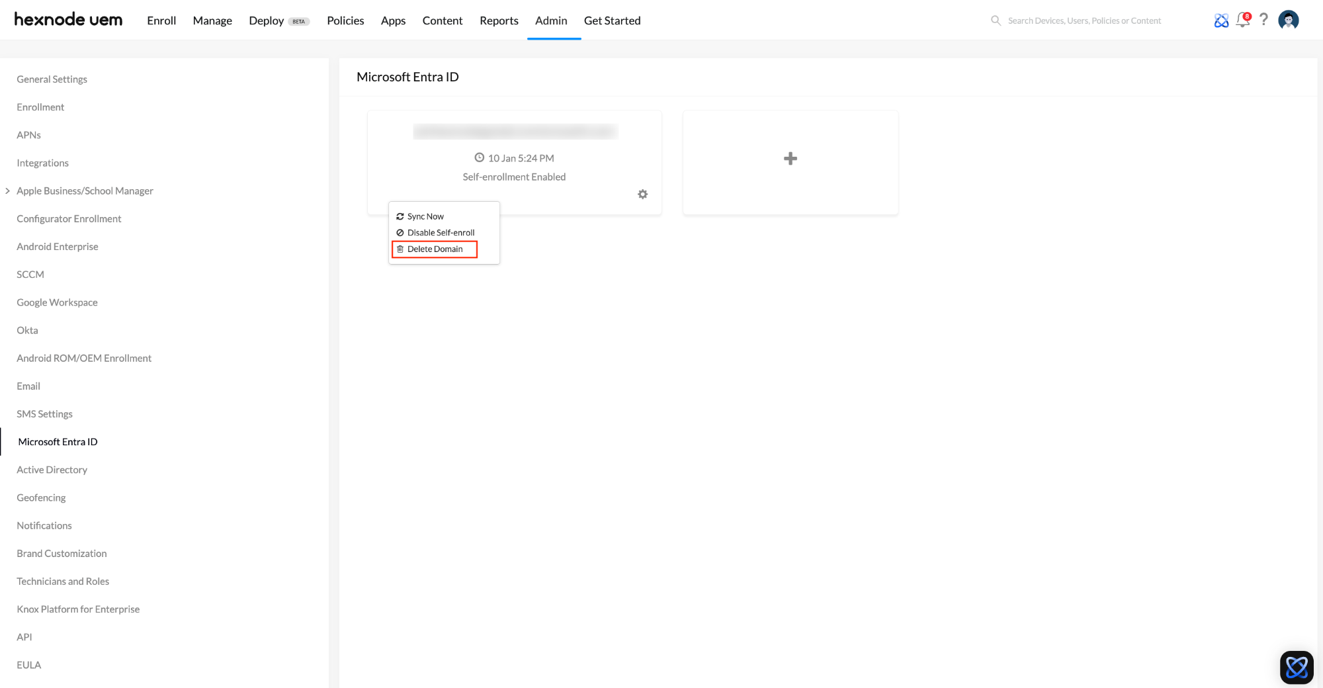Click the search magnifier icon
This screenshot has height=688, width=1323.
[996, 21]
